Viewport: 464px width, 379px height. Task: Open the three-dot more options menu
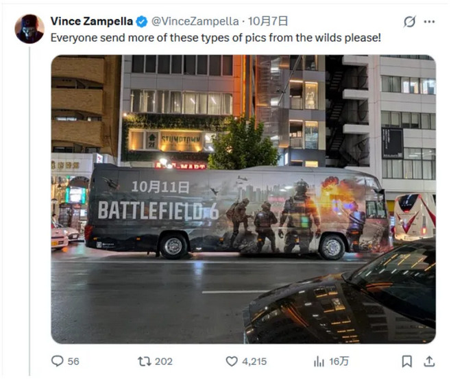pos(429,22)
